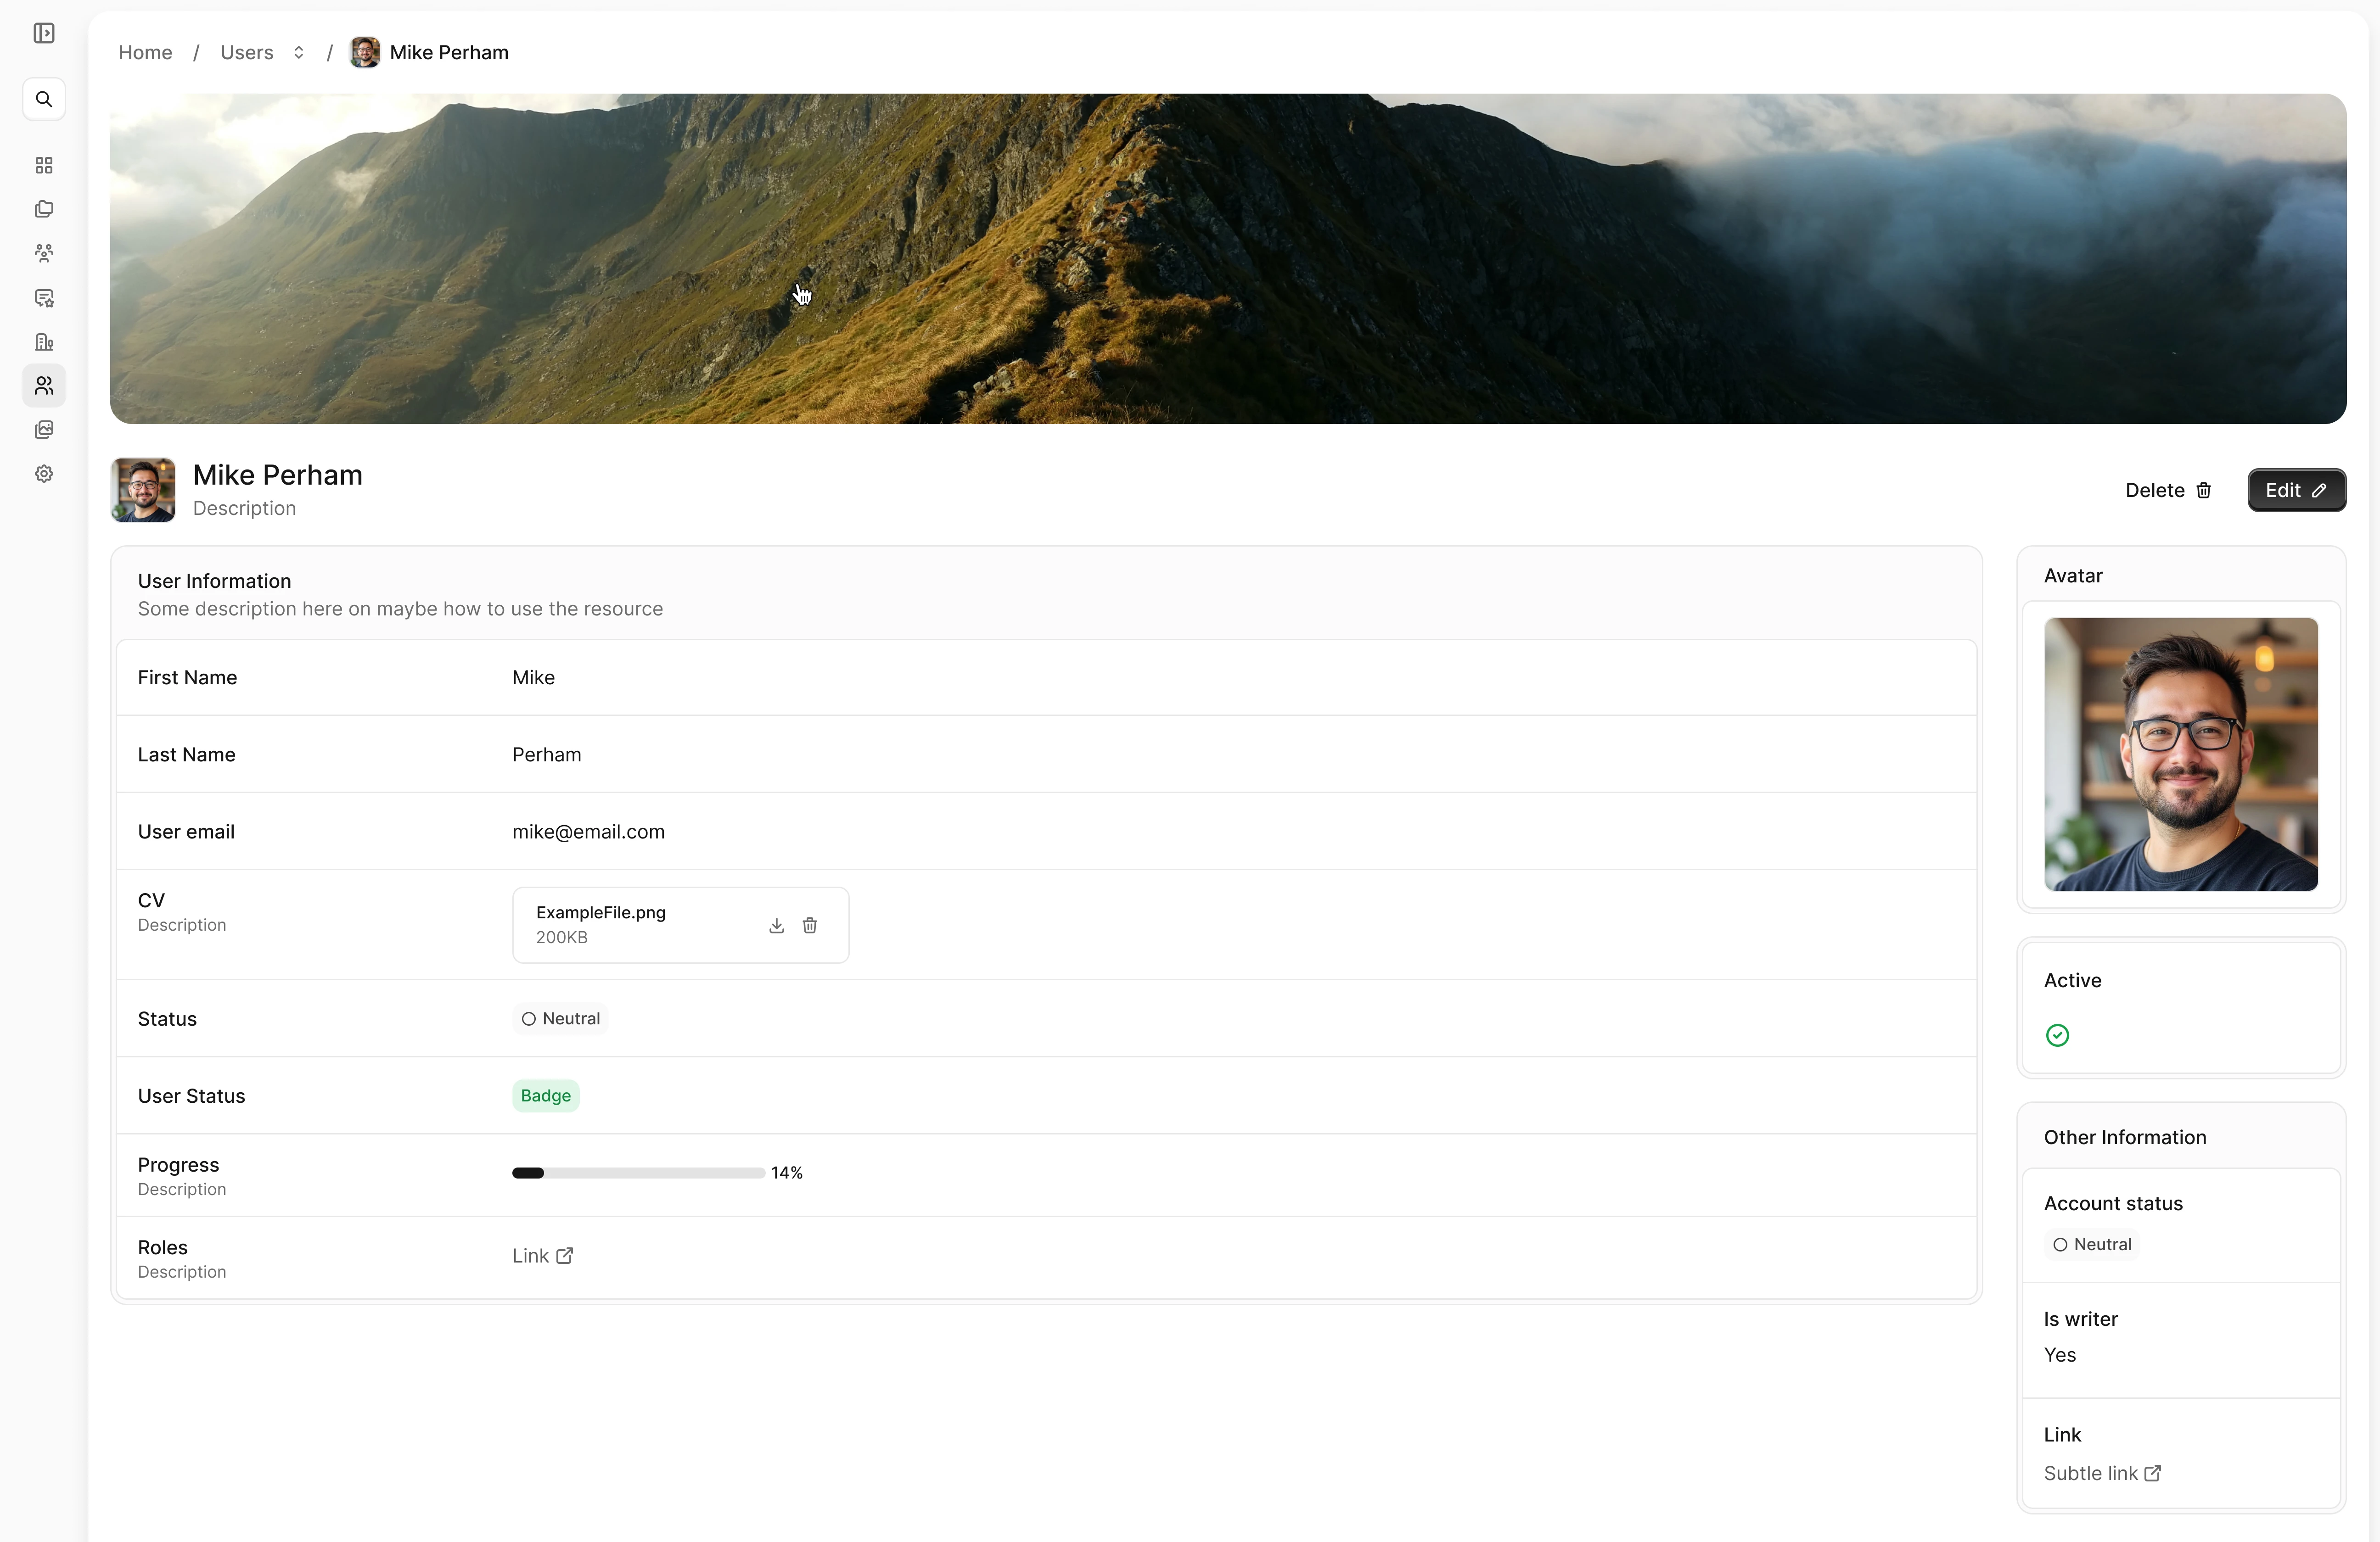Click the First Name value Mike
This screenshot has height=1542, width=2380.
(x=533, y=676)
